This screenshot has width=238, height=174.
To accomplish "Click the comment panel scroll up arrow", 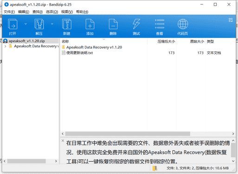I will pyautogui.click(x=233, y=141).
